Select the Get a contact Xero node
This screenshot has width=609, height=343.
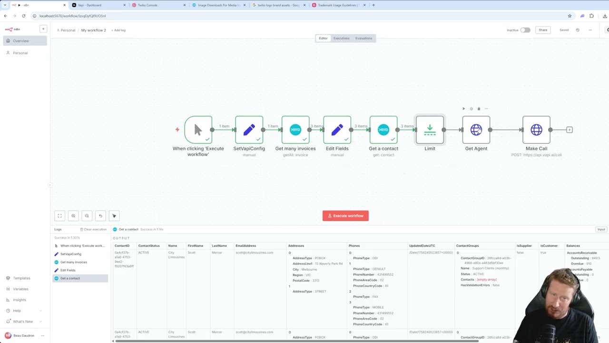point(383,130)
